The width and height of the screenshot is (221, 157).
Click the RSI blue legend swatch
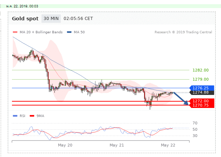coord(15,116)
